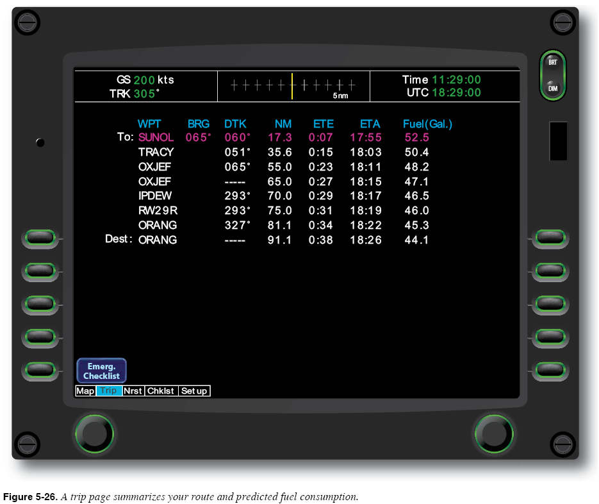Select the RW29R waypoint row
599x504 pixels.
tap(158, 210)
